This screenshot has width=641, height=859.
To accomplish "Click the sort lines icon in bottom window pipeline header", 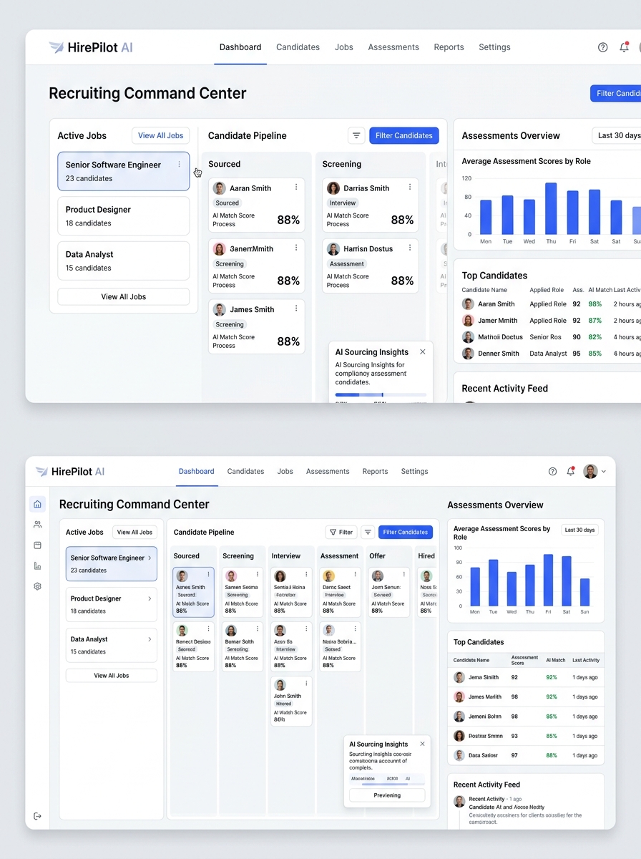I will click(368, 532).
